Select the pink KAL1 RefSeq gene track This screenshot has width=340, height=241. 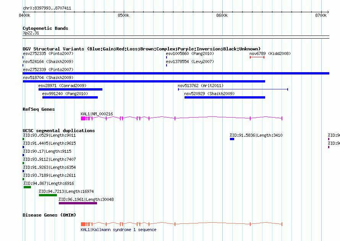click(181, 118)
